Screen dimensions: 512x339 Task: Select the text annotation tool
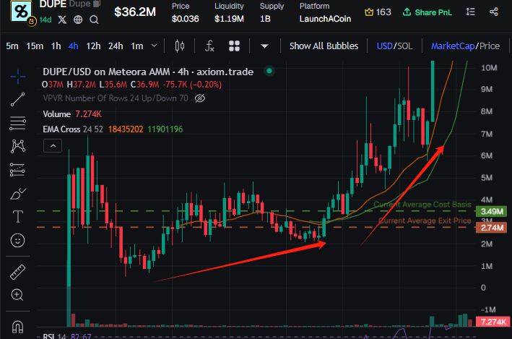click(17, 217)
